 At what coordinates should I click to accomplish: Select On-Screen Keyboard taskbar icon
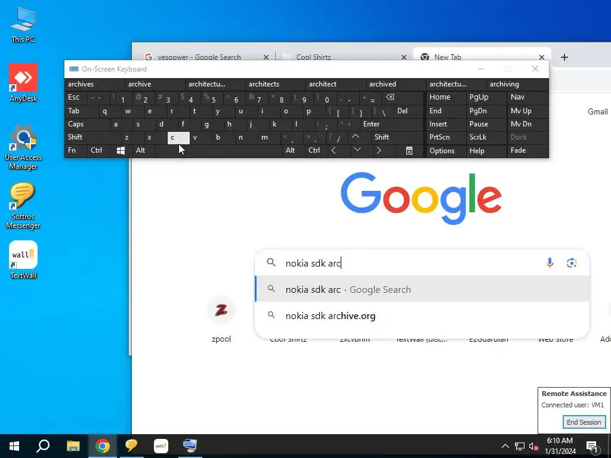(x=190, y=446)
